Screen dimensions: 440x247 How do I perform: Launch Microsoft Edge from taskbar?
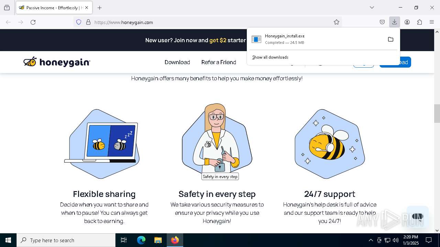(141, 240)
